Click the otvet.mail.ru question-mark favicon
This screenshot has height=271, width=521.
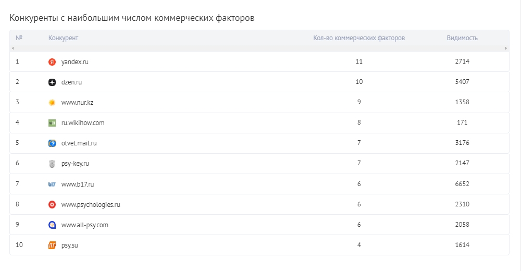coord(52,143)
